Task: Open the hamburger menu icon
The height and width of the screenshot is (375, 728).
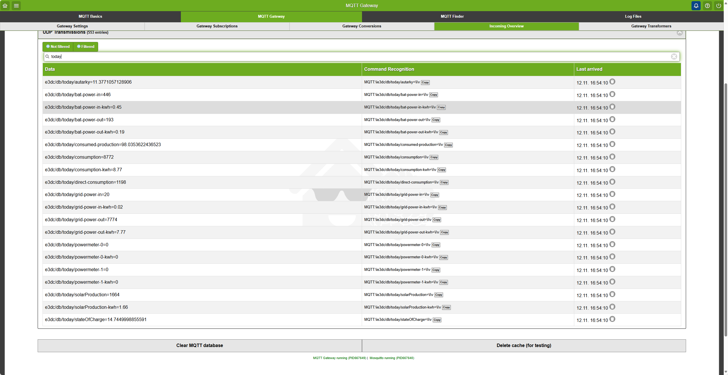Action: [x=16, y=5]
